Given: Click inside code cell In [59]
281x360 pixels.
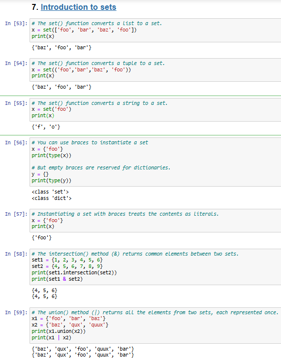Looking at the screenshot, I should click(x=156, y=326).
